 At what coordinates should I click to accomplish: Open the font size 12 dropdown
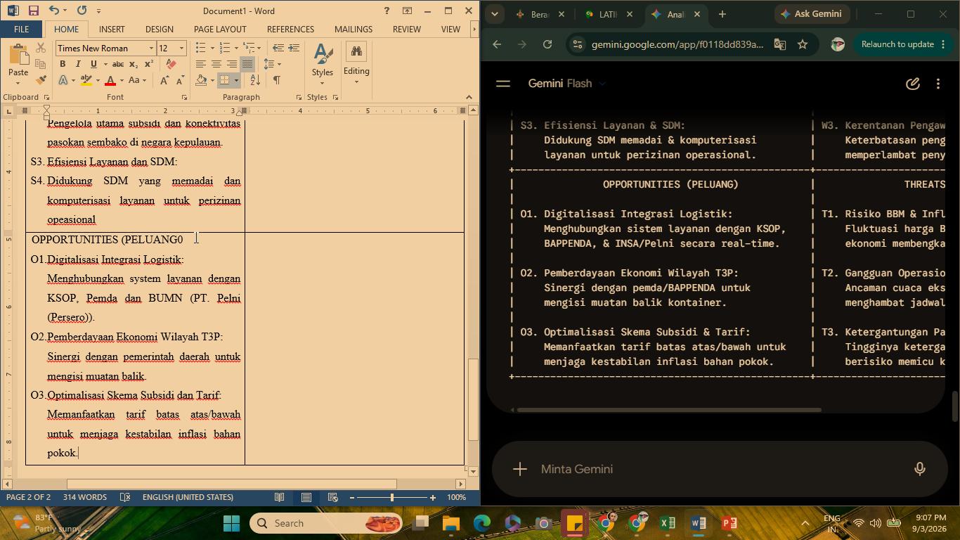[181, 49]
